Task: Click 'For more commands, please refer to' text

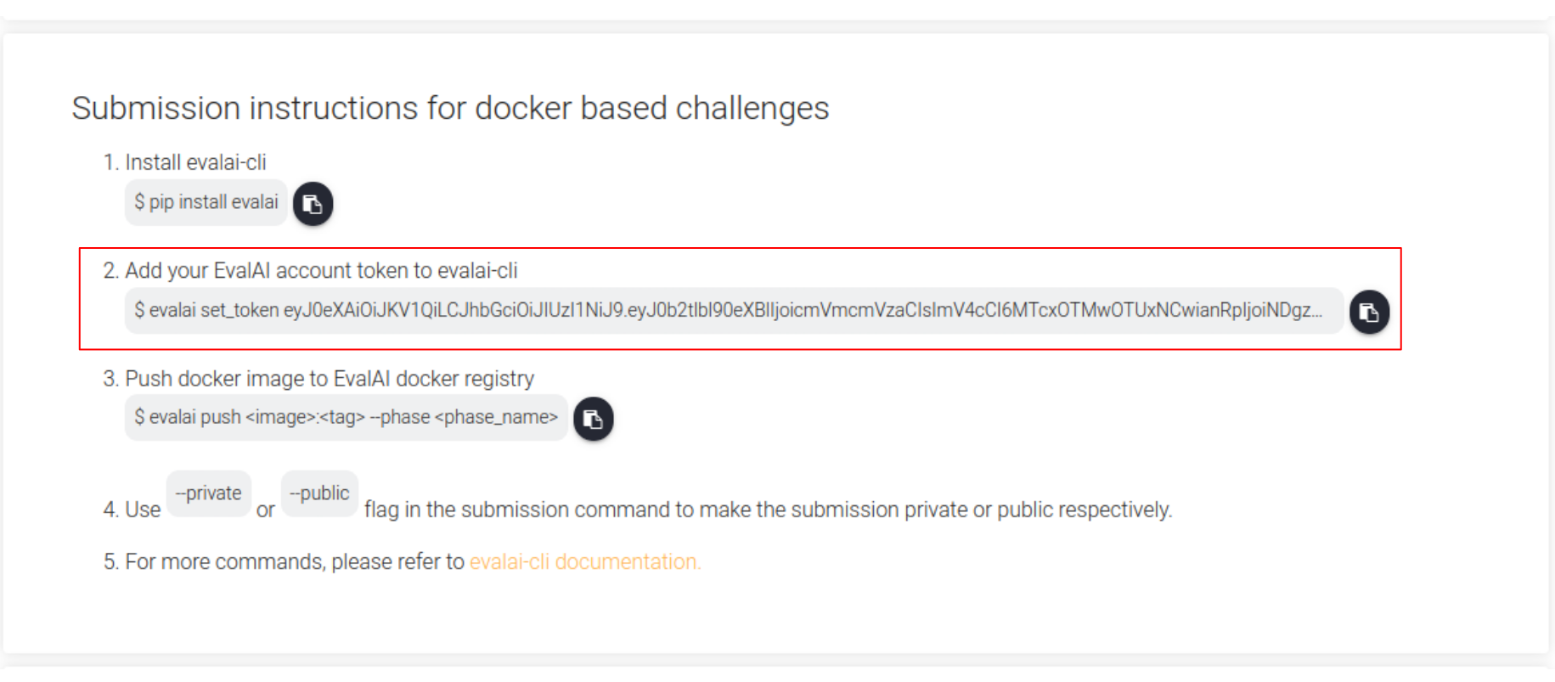Action: pos(295,562)
